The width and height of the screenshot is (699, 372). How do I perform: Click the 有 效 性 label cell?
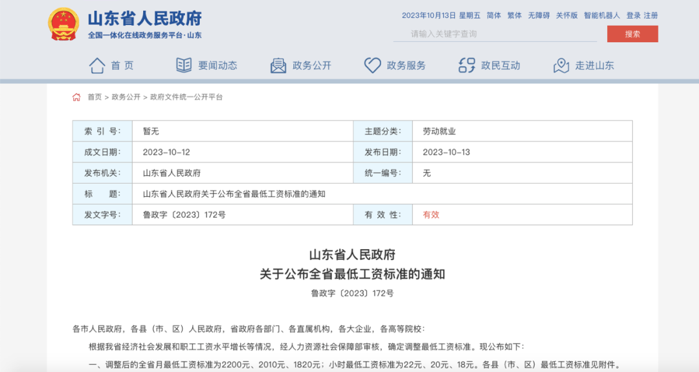coord(383,215)
